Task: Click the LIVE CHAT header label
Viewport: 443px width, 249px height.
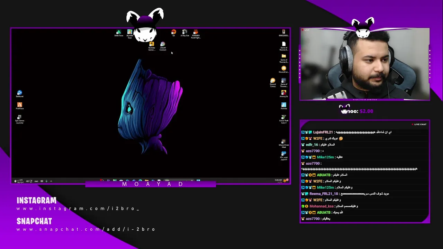Action: (419, 124)
